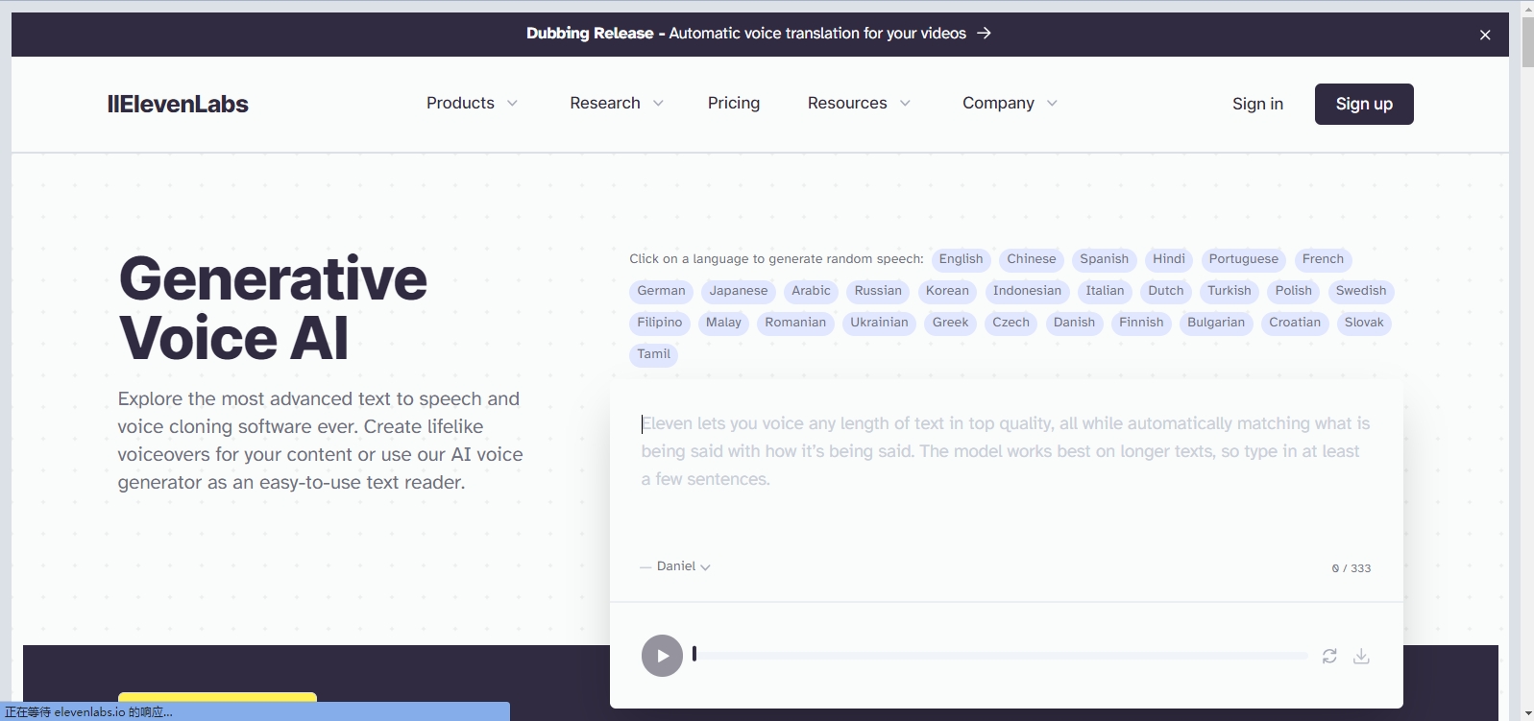Click the Dubbing Release banner text
Image resolution: width=1534 pixels, height=721 pixels.
746,33
